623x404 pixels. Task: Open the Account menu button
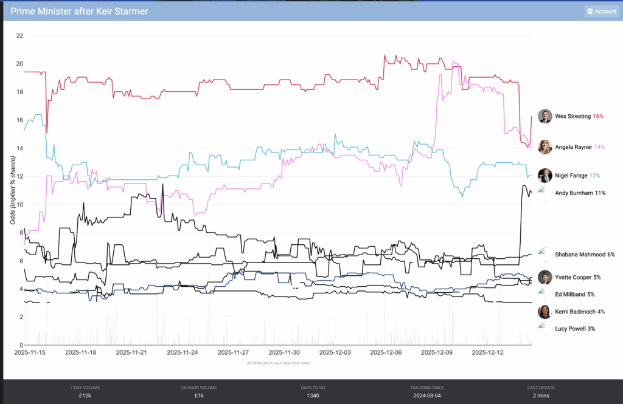[601, 11]
